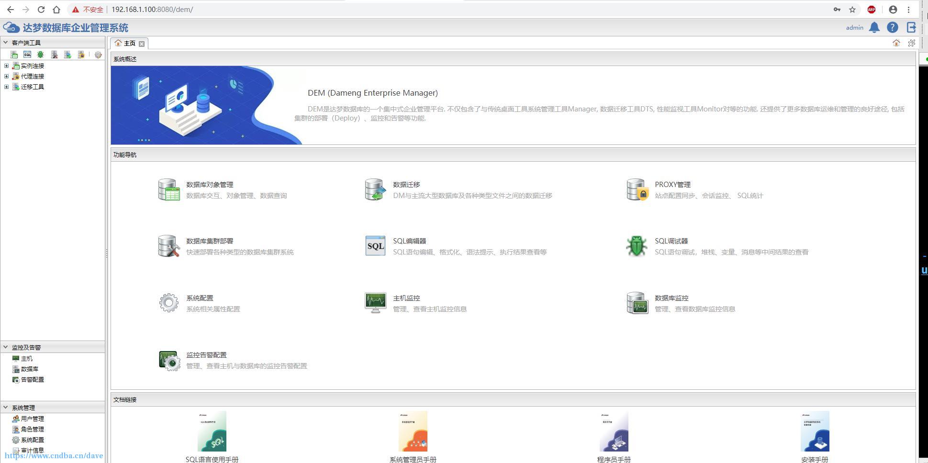Open 系统配置 in the left sidebar
928x463 pixels.
(32, 440)
